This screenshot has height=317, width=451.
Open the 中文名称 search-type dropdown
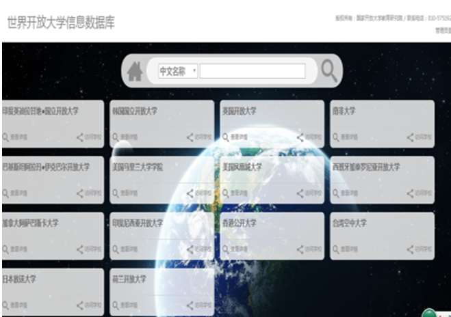(177, 71)
